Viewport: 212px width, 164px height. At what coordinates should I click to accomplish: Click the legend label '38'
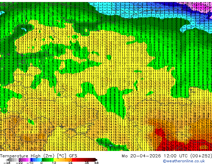(87, 163)
